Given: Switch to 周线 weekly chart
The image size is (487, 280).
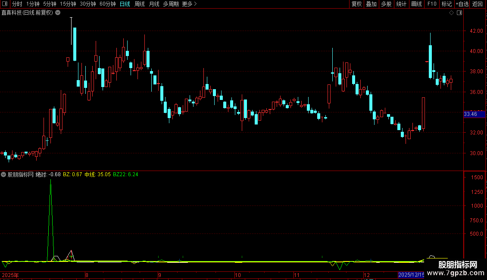Looking at the screenshot, I should point(140,4).
